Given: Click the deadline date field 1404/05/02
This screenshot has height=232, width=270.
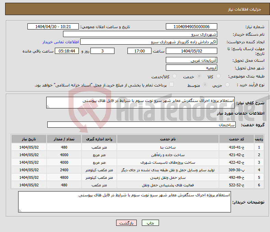Looking at the screenshot, I should [192, 51].
